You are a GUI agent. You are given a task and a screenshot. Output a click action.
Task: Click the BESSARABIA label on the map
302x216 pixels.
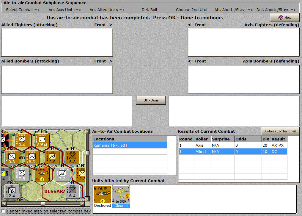[x=55, y=191]
